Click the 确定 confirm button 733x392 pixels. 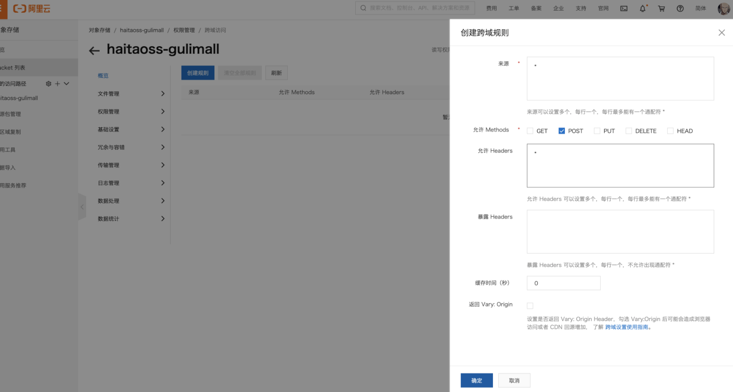click(477, 380)
